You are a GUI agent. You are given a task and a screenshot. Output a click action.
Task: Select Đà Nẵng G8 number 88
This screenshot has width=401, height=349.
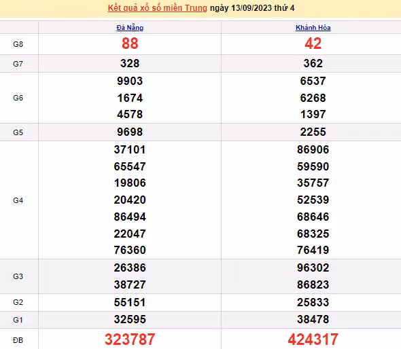[x=130, y=43]
